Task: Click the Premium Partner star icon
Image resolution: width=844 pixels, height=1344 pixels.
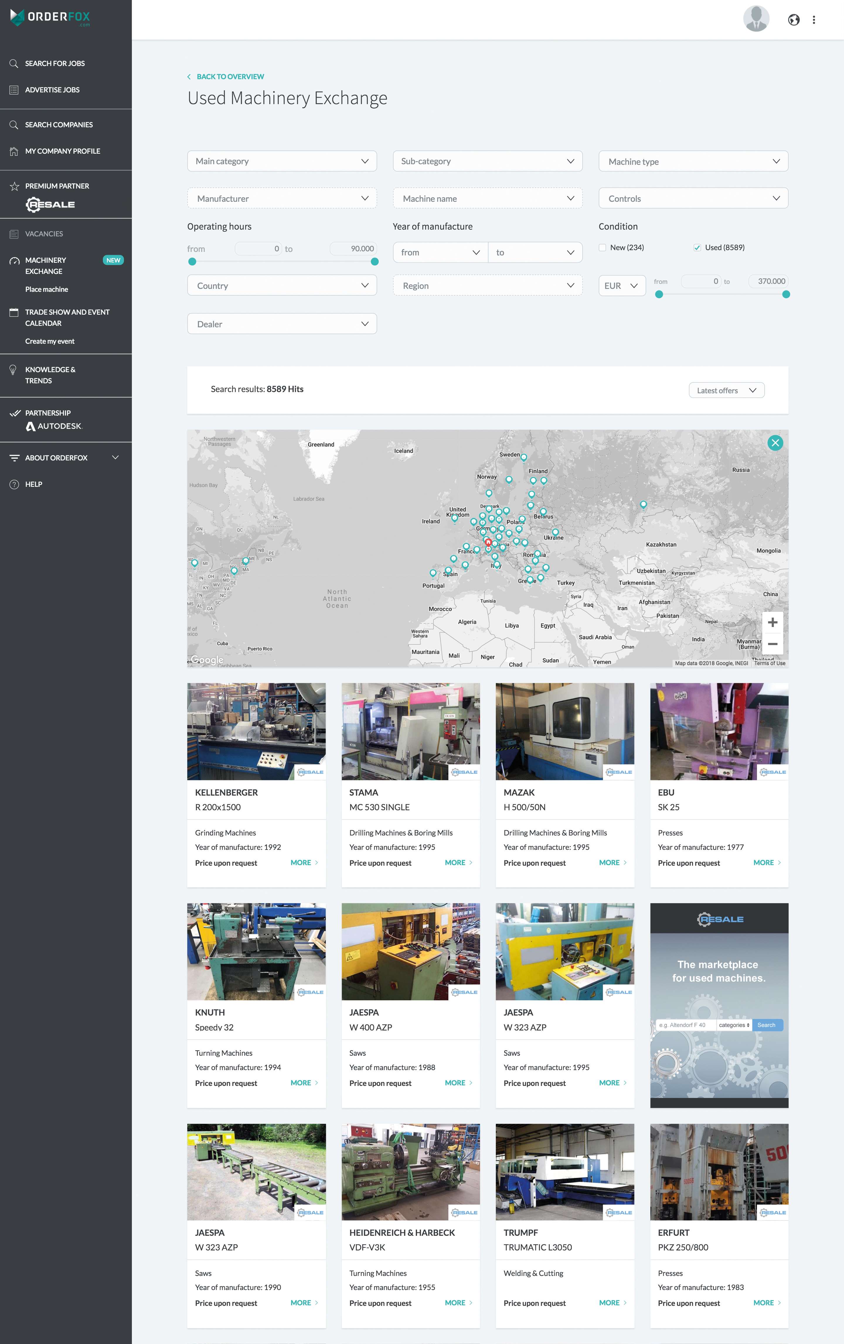Action: coord(14,187)
